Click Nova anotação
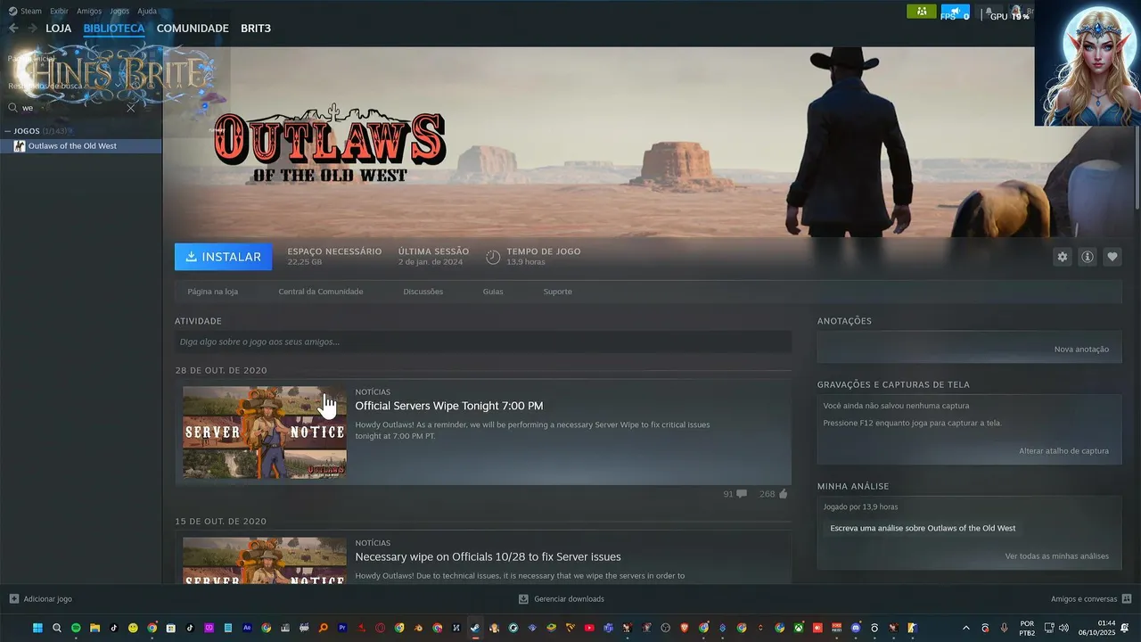The height and width of the screenshot is (642, 1141). pos(1081,350)
